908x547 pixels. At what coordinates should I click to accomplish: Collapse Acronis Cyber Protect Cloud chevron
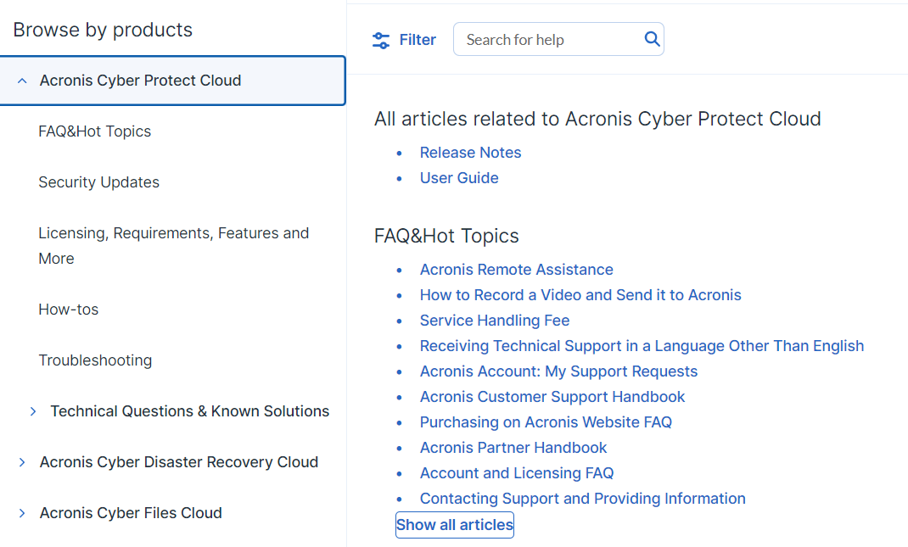tap(22, 81)
